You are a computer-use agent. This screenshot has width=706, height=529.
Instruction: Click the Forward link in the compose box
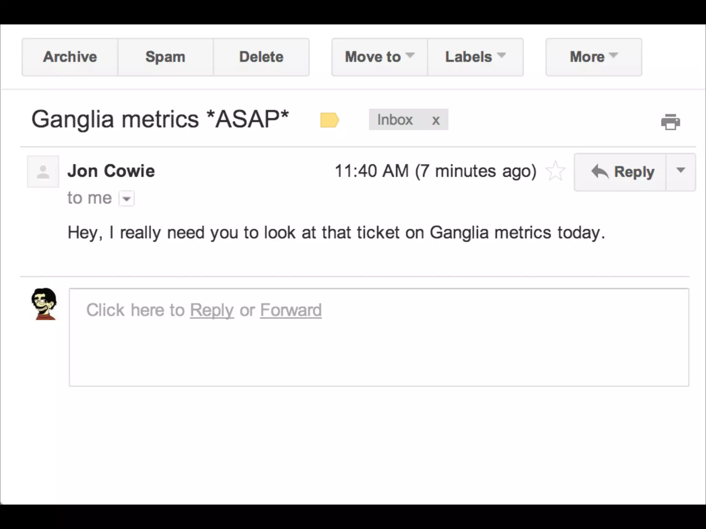291,310
